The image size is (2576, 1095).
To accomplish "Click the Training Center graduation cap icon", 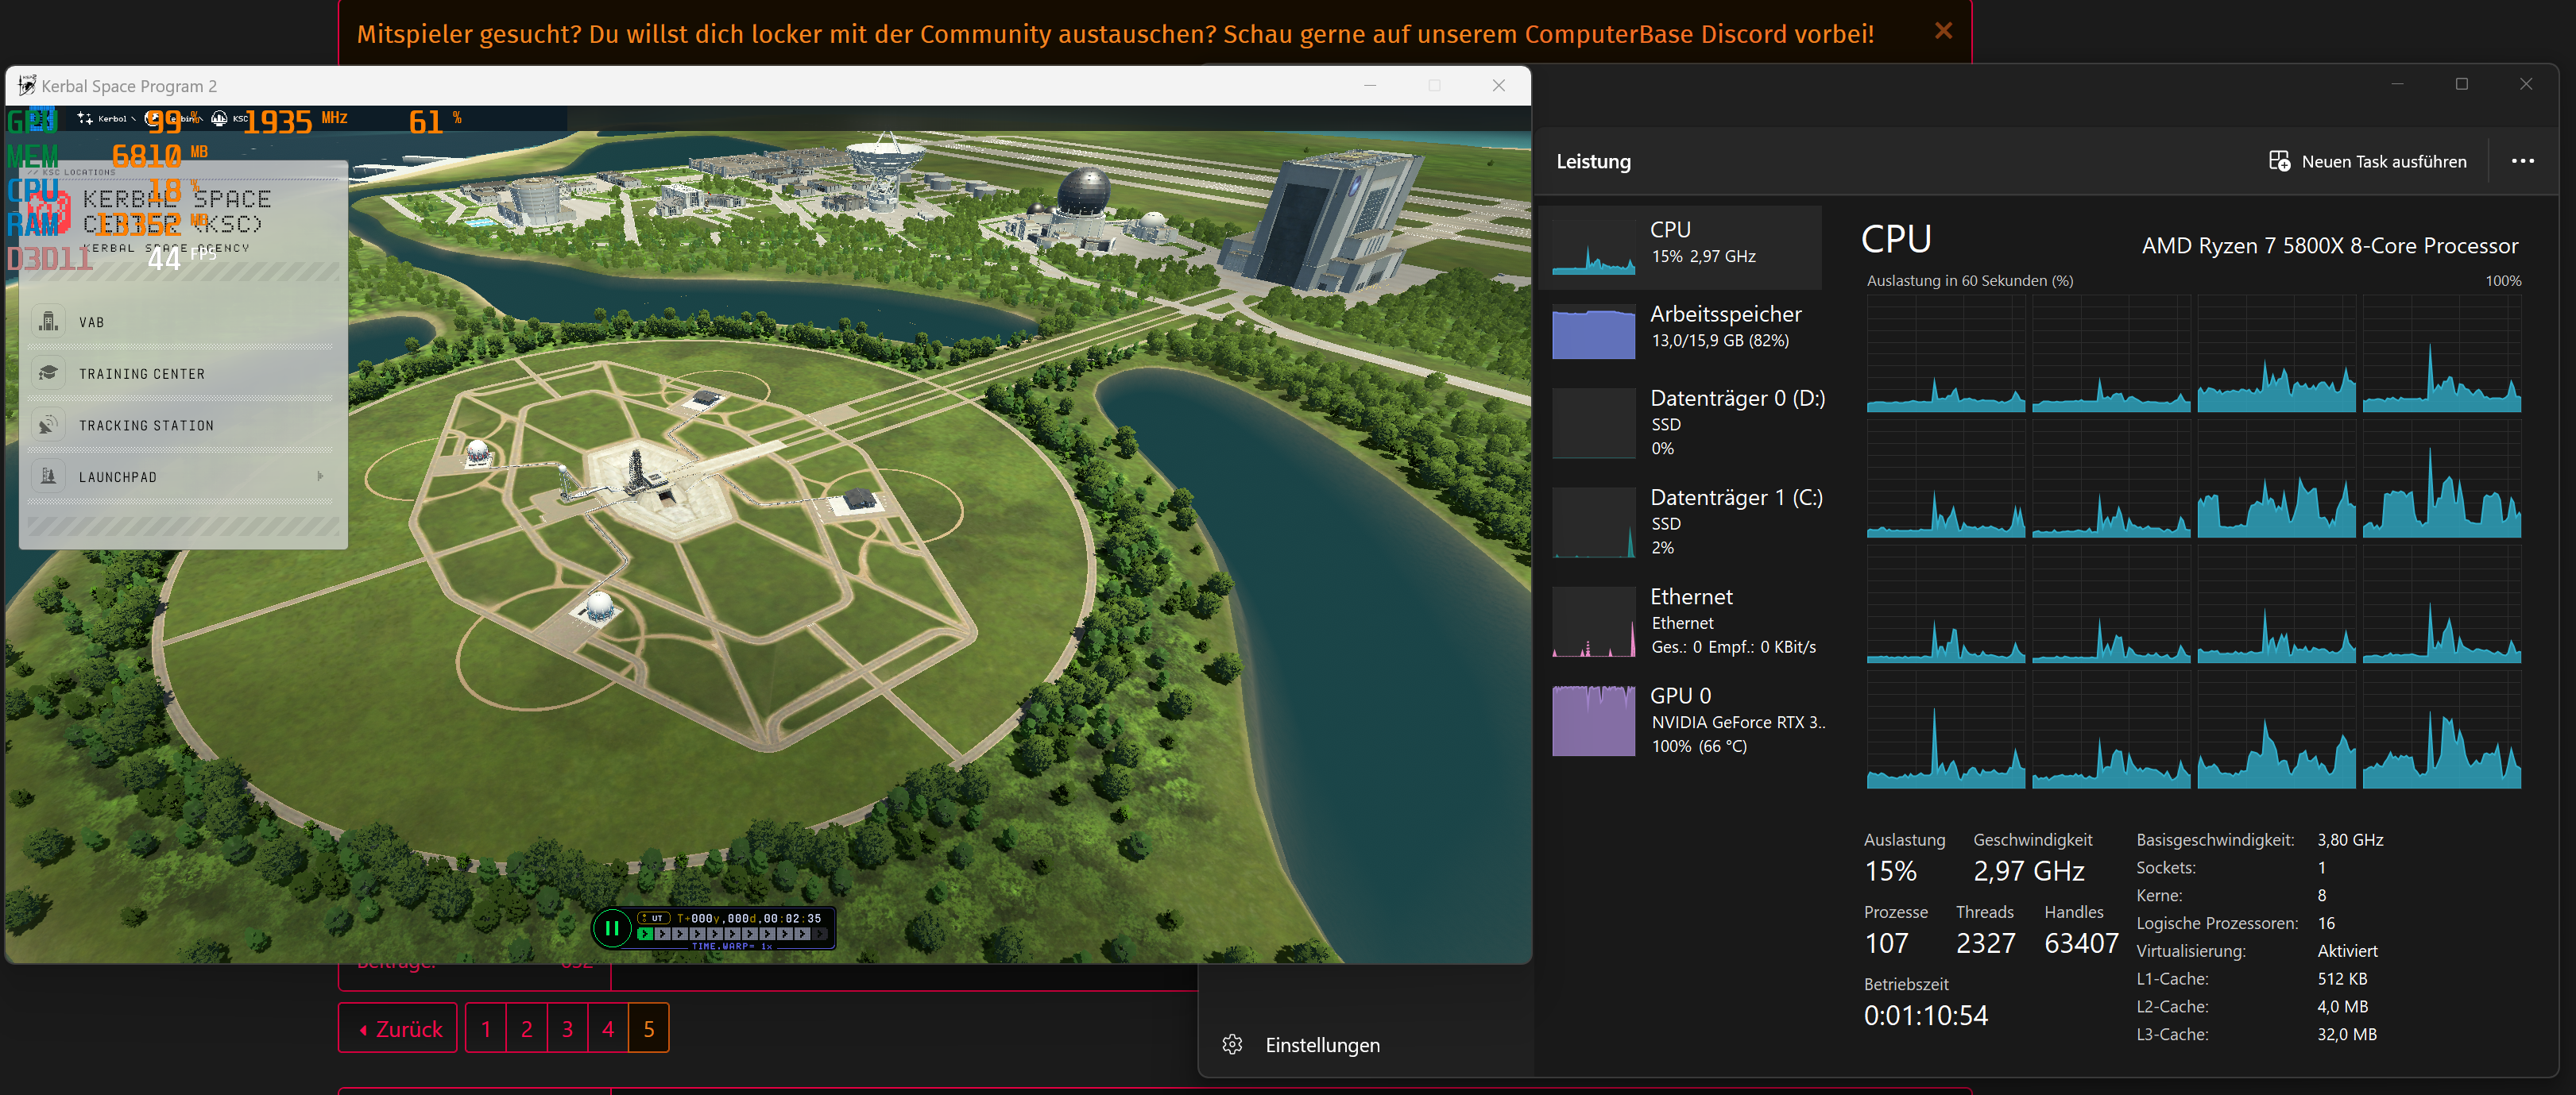I will [48, 374].
